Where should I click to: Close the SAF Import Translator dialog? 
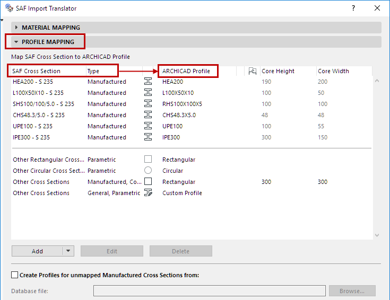pos(377,8)
